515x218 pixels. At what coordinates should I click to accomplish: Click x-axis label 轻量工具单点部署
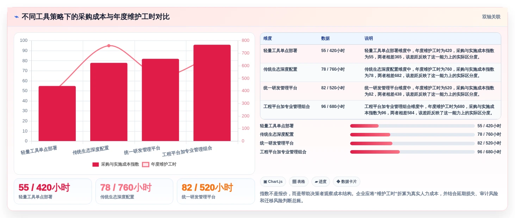click(39, 150)
